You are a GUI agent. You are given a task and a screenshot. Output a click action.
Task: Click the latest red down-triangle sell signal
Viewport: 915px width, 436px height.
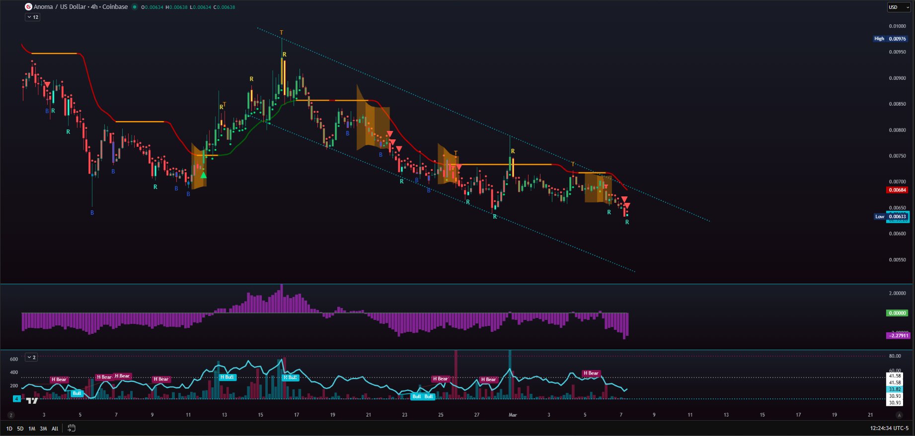pyautogui.click(x=627, y=206)
